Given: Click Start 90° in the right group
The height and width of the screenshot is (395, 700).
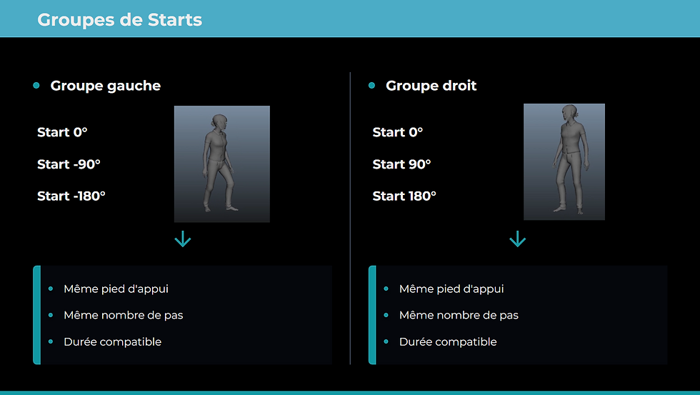Looking at the screenshot, I should [401, 164].
